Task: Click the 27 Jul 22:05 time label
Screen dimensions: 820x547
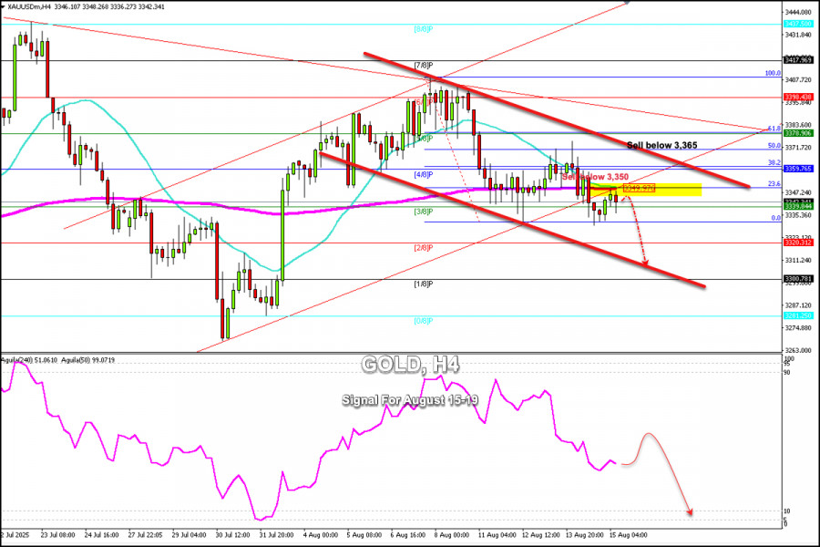Action: click(146, 535)
